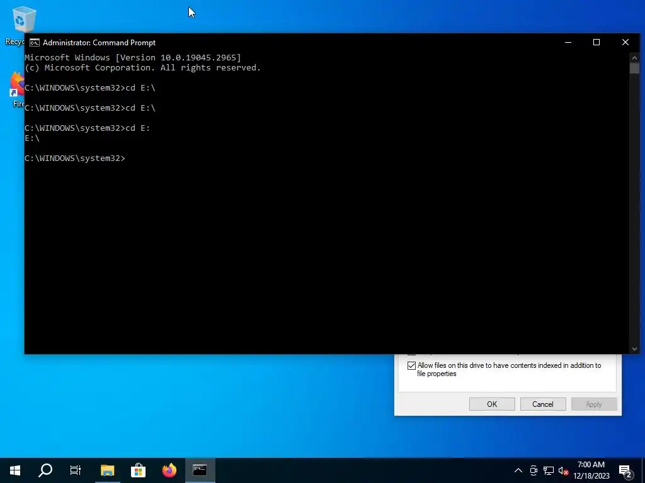Open the Windows Start menu
This screenshot has height=483, width=645.
pyautogui.click(x=15, y=470)
